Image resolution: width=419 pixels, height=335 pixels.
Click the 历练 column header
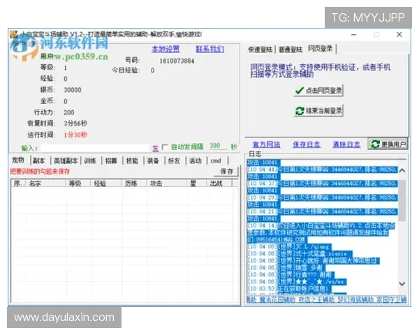pos(134,184)
